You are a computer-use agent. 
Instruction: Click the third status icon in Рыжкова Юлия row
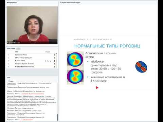(50, 61)
